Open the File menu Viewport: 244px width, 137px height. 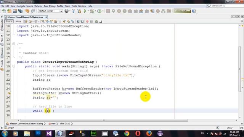[2, 6]
